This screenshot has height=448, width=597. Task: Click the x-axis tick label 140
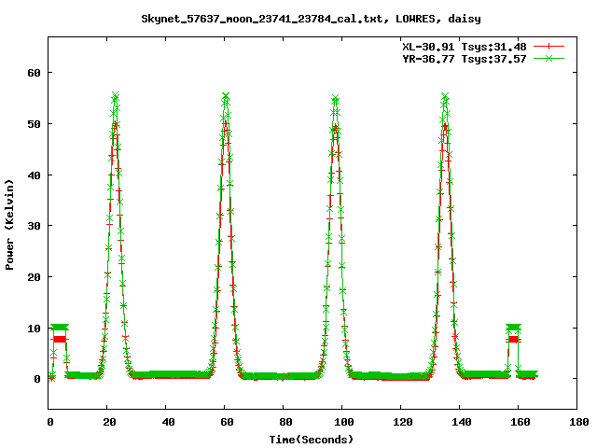(462, 422)
